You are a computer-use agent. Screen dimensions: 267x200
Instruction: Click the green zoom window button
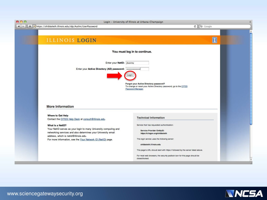25,22
